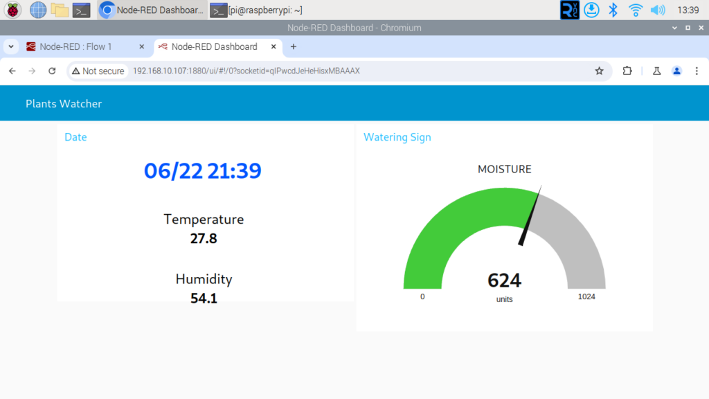This screenshot has height=399, width=709.
Task: Open a new browser tab
Action: click(294, 46)
